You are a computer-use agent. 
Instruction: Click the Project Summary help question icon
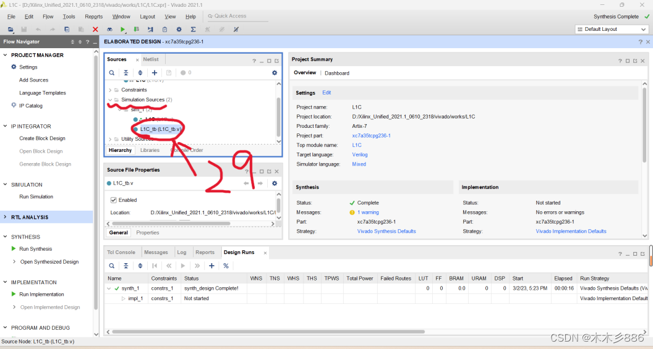(620, 61)
